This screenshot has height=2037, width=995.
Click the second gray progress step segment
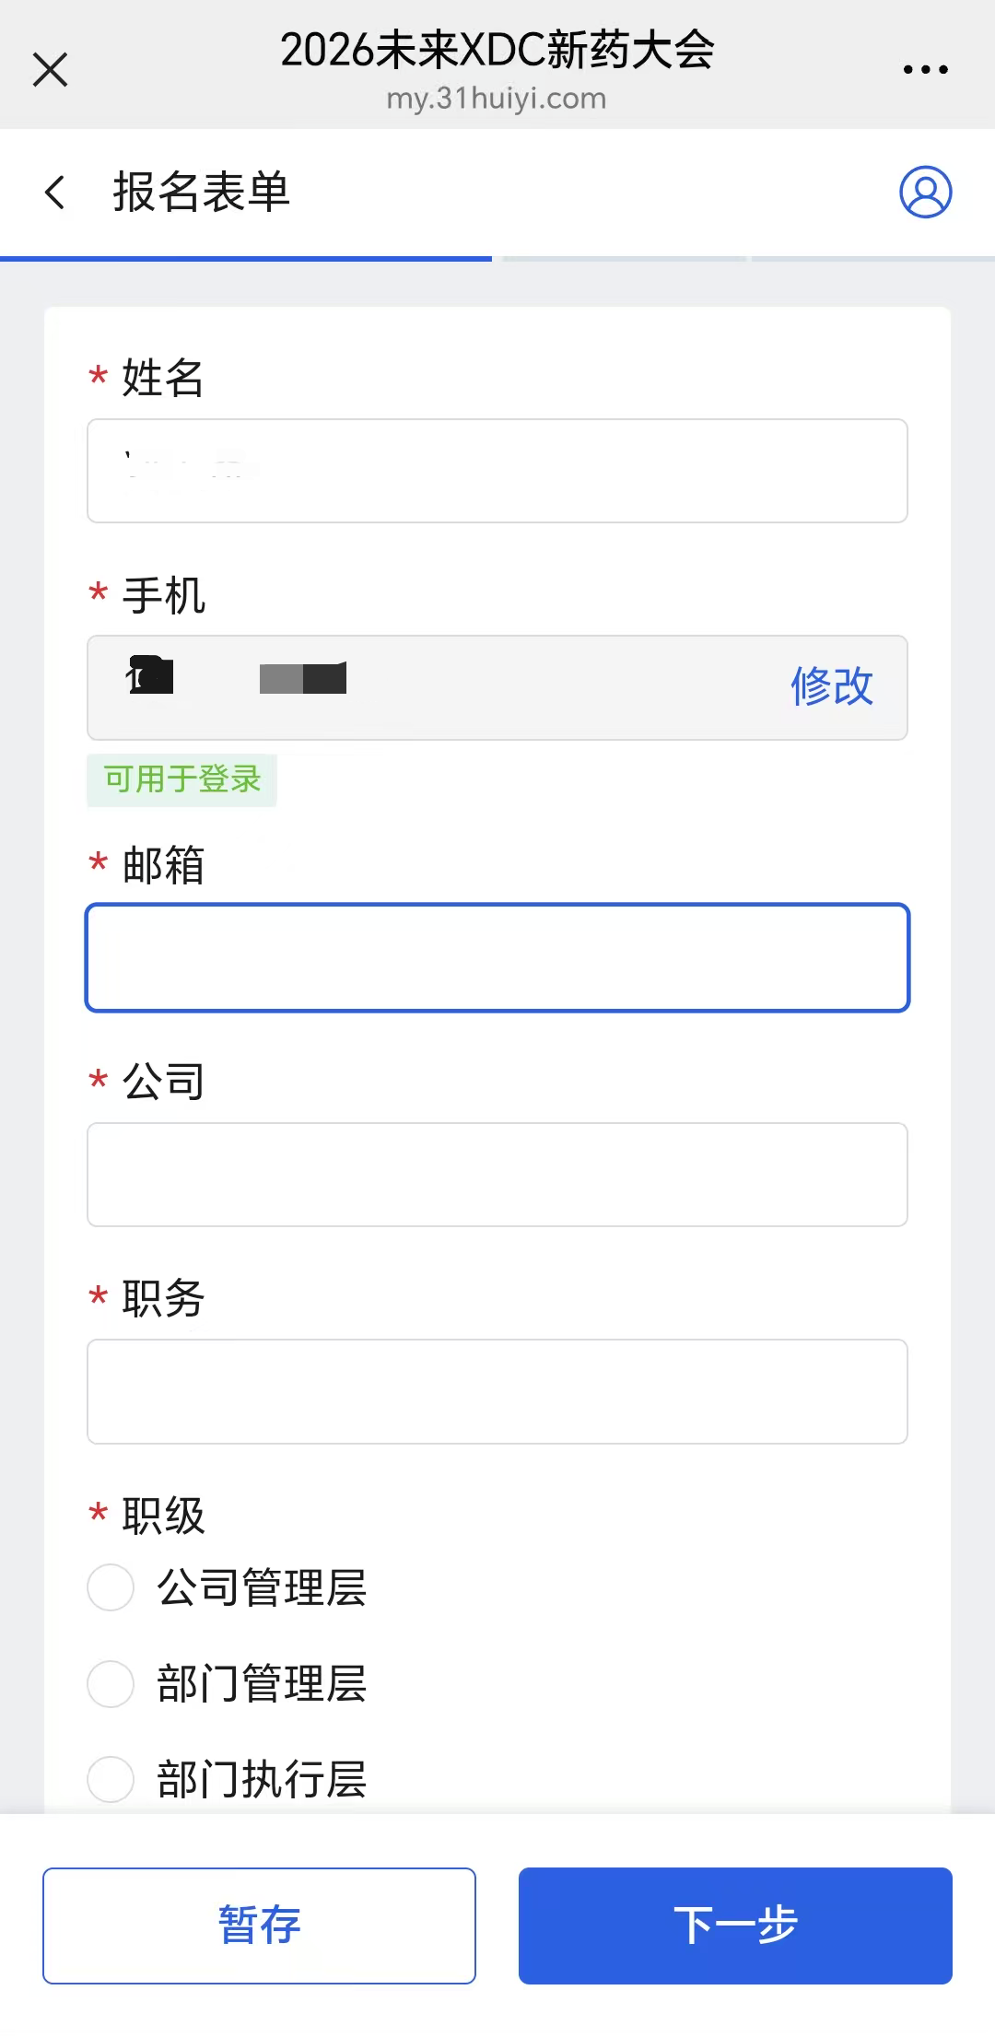[x=624, y=259]
